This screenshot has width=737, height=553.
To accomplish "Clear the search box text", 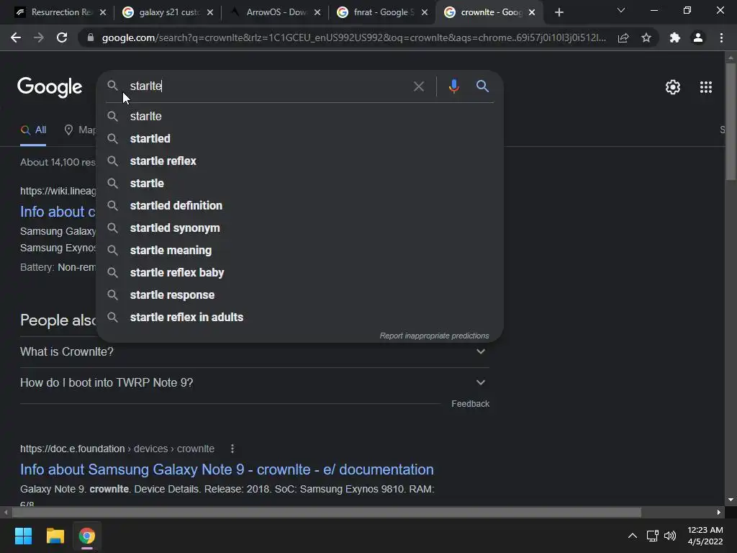I will pos(418,86).
